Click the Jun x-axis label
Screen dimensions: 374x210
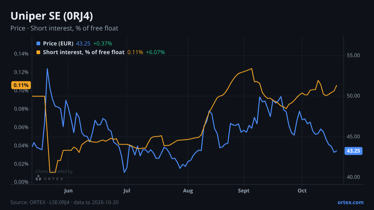coord(68,191)
